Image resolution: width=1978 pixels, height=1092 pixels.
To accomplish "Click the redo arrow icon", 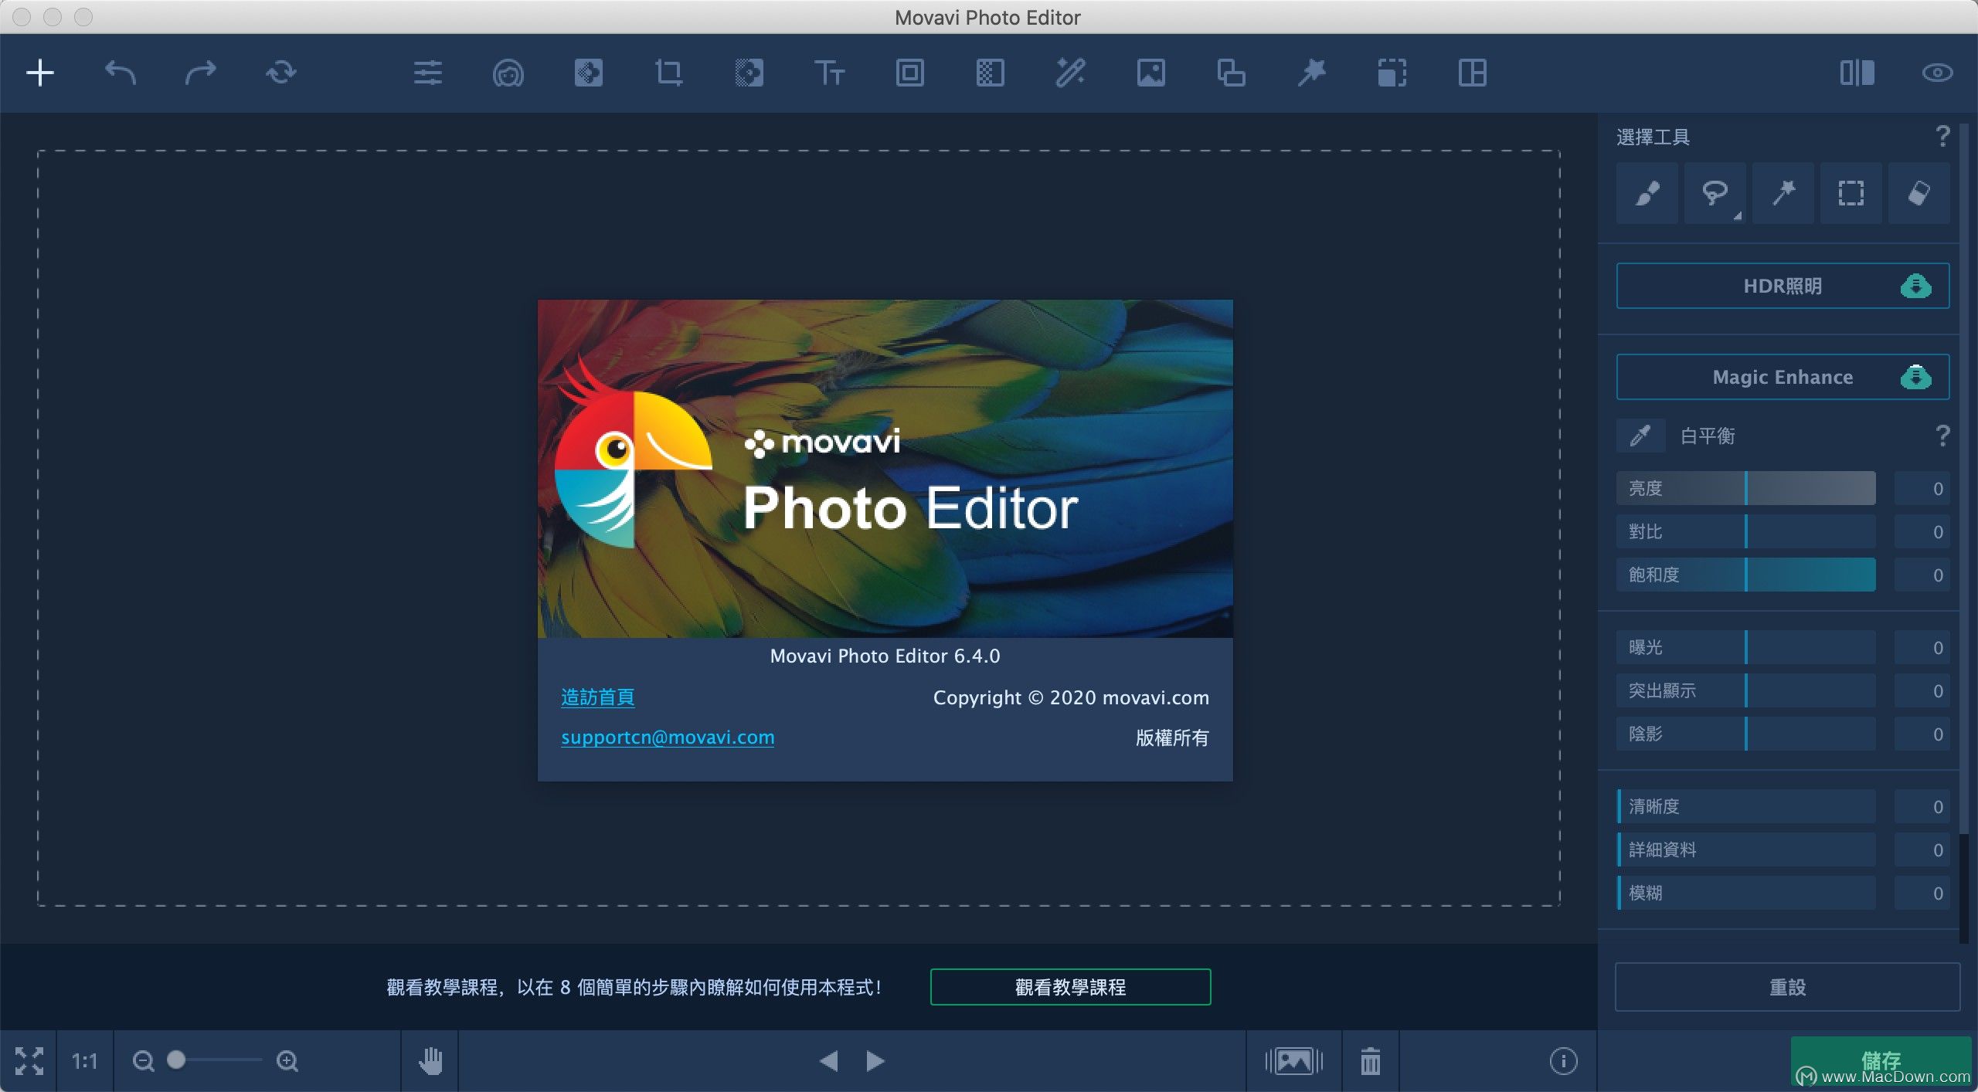I will (201, 73).
